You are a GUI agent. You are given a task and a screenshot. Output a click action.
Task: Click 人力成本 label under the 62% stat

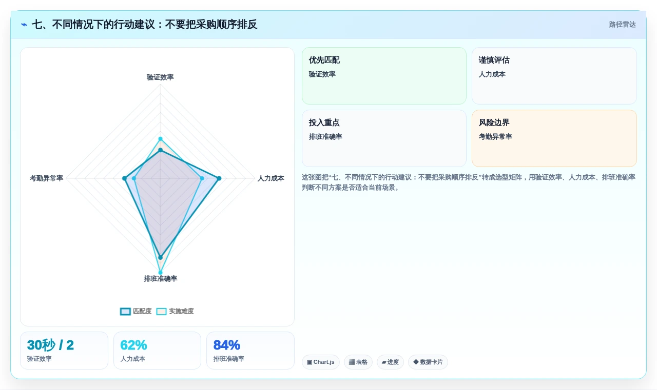(133, 359)
